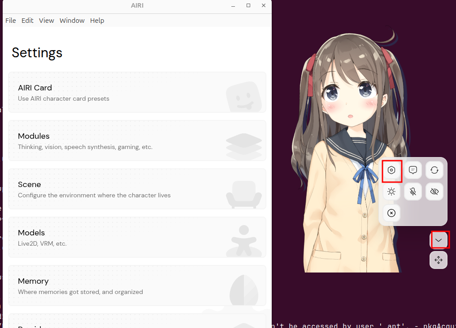Click the refresh arrows icon
The height and width of the screenshot is (328, 456).
(x=434, y=170)
